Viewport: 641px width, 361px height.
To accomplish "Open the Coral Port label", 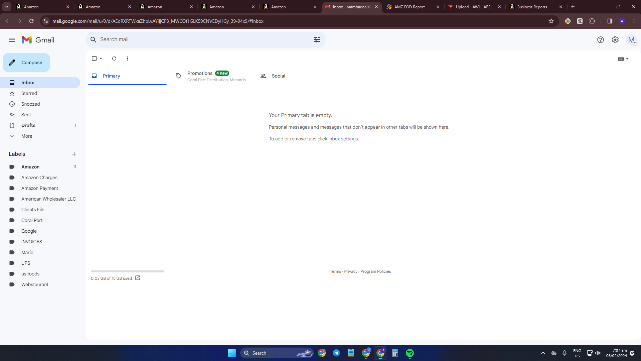I will 40,220.
